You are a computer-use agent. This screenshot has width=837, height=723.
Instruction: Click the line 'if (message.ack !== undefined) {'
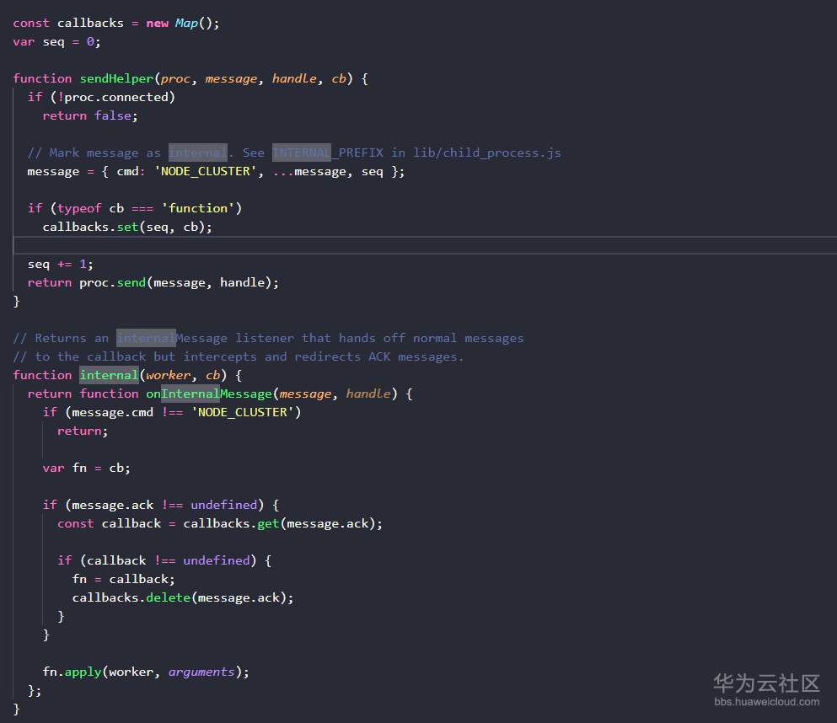tap(161, 505)
